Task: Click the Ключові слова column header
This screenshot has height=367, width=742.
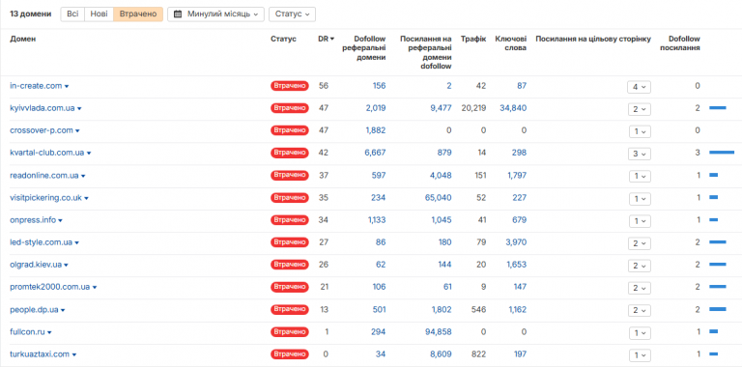Action: [510, 43]
